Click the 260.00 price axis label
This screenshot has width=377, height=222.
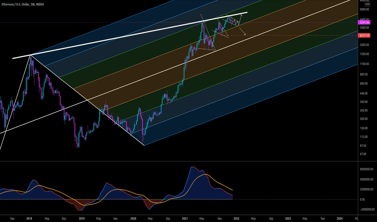tap(364, 111)
